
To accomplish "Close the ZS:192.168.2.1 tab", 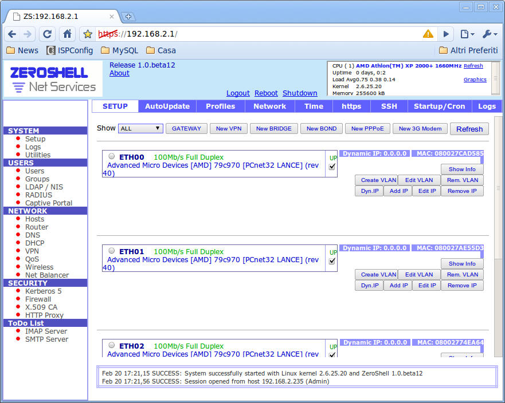I will (111, 17).
